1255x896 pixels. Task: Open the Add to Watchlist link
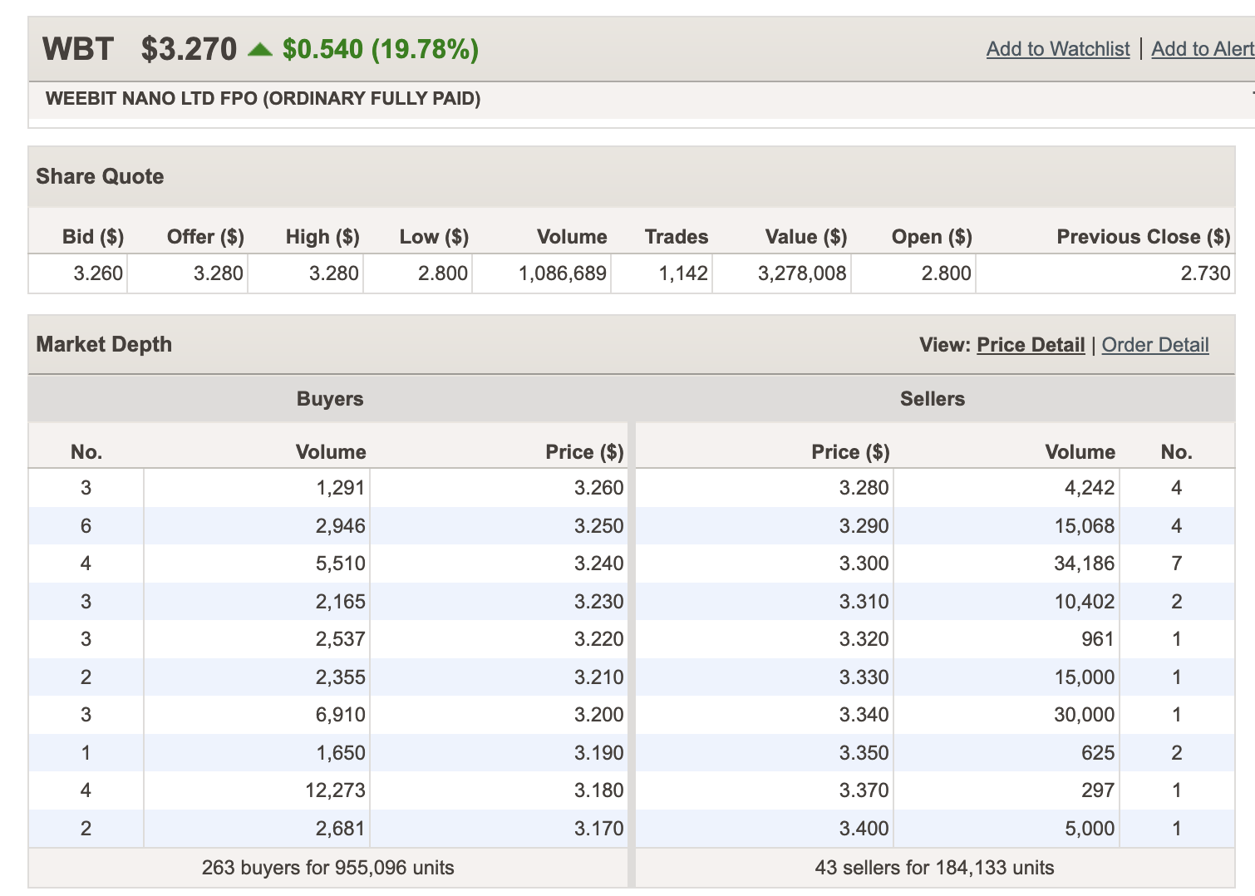(x=1057, y=49)
